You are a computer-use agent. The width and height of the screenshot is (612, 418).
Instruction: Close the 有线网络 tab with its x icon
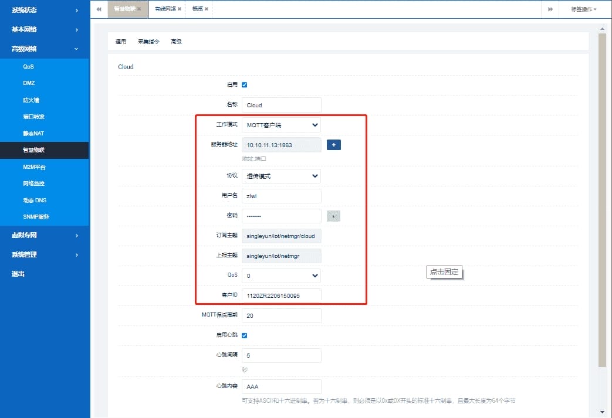pyautogui.click(x=179, y=9)
